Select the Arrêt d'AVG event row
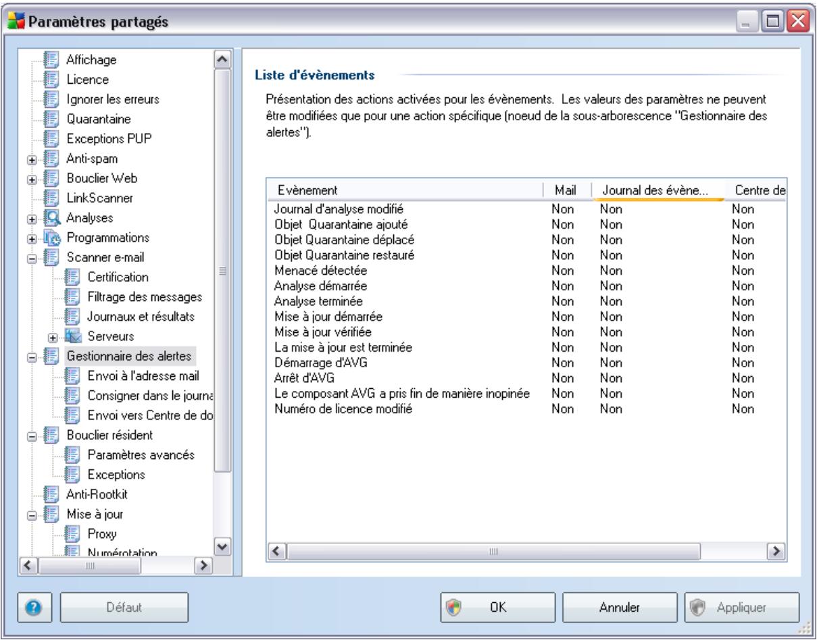Screen dimensions: 819x640 point(525,379)
